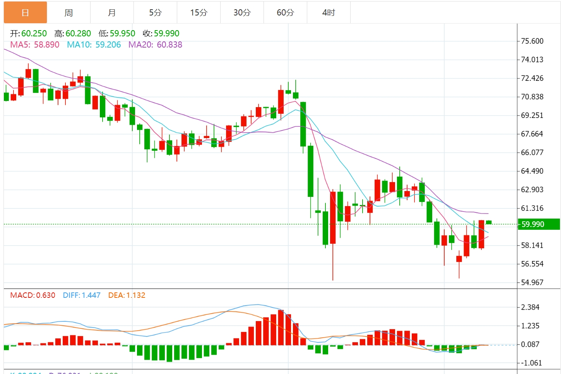570x374 pixels.
Task: Click the 74.013 price axis label
Action: pos(532,60)
